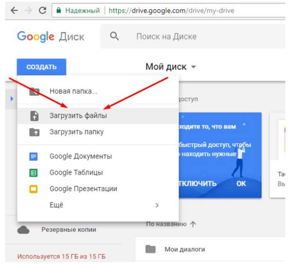This screenshot has width=291, height=264.
Task: Open the Мой диск dropdown
Action: pyautogui.click(x=171, y=67)
